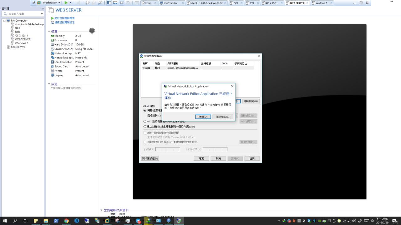Toggle the library sidebar view icon
The image size is (401, 225).
pyautogui.click(x=109, y=3)
